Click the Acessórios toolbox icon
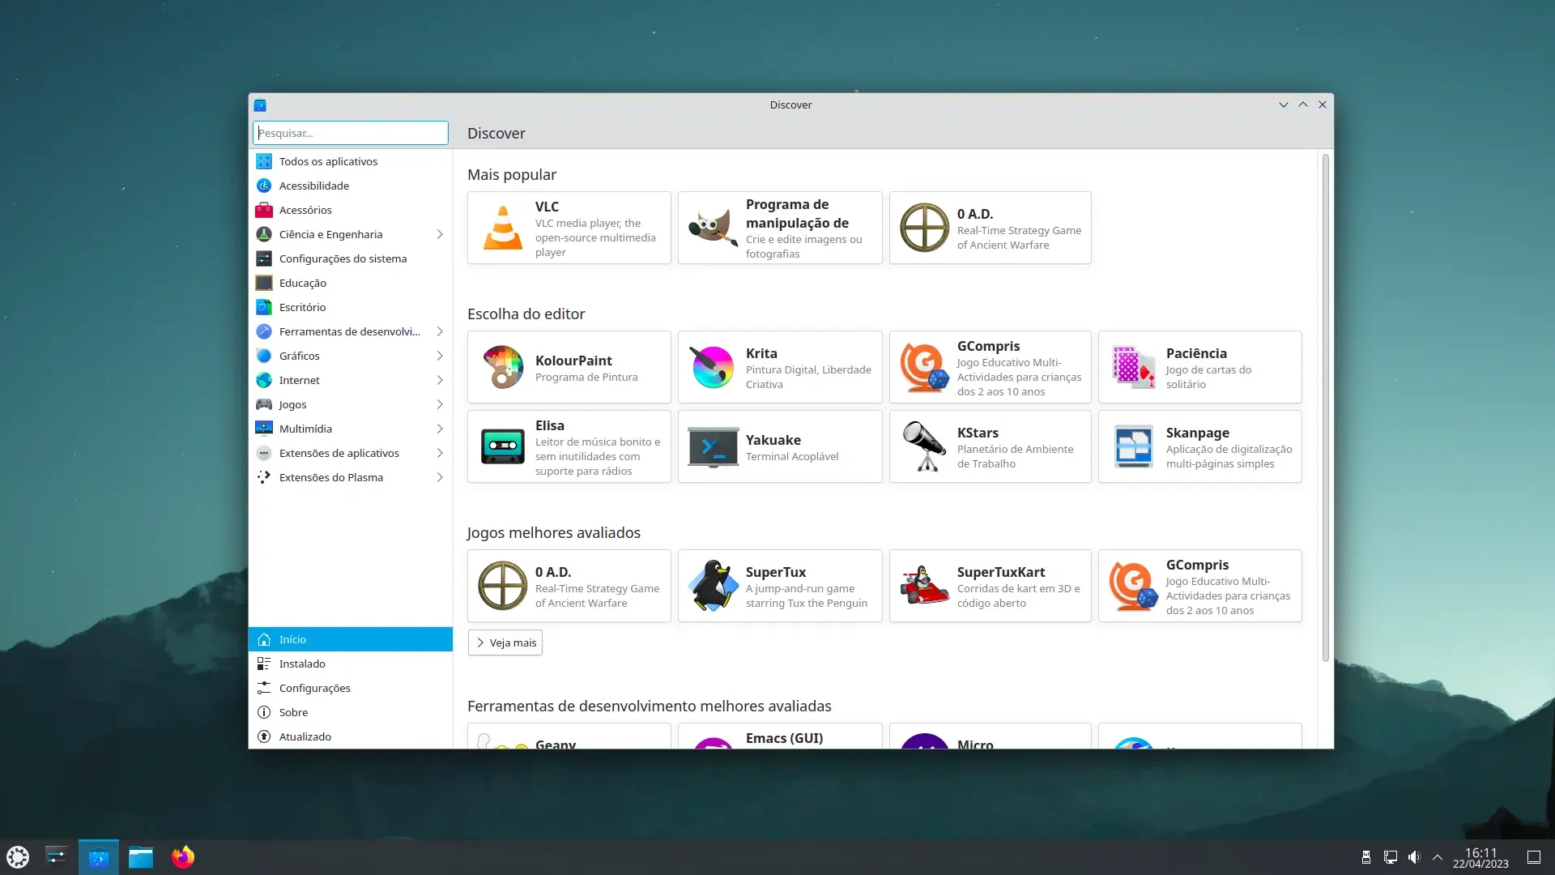Image resolution: width=1555 pixels, height=875 pixels. [x=264, y=210]
